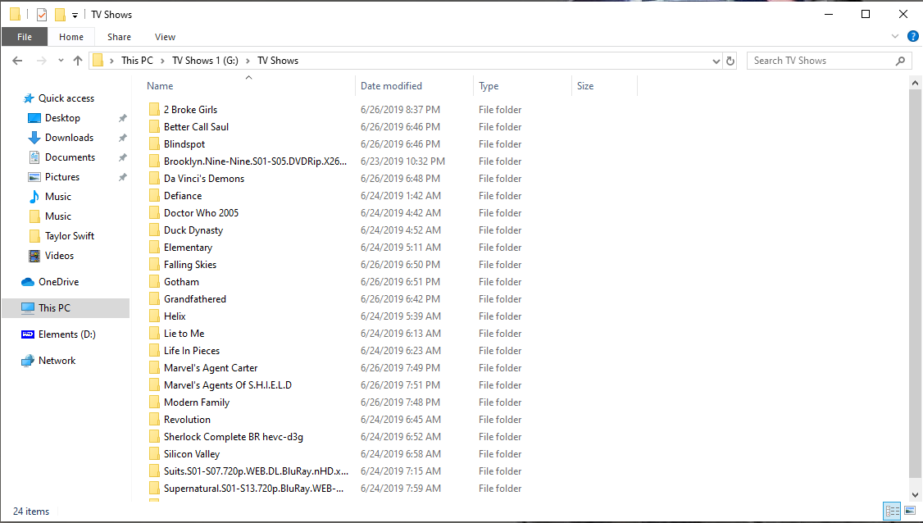923x523 pixels.
Task: Select the Da Vinci's Demons folder icon
Action: 153,179
